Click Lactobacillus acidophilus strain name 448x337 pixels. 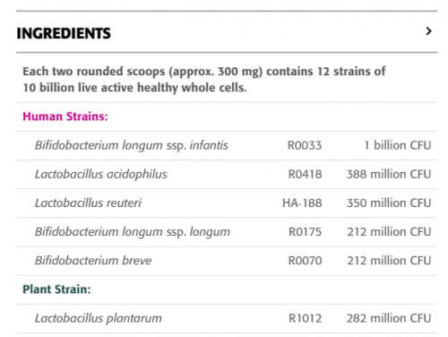click(x=101, y=174)
